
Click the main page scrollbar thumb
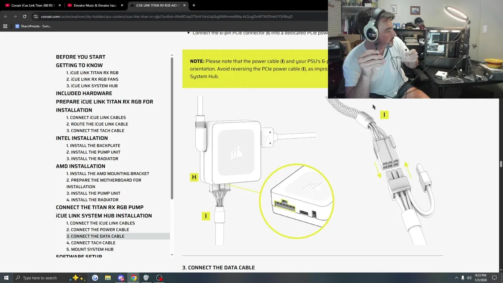point(501,164)
